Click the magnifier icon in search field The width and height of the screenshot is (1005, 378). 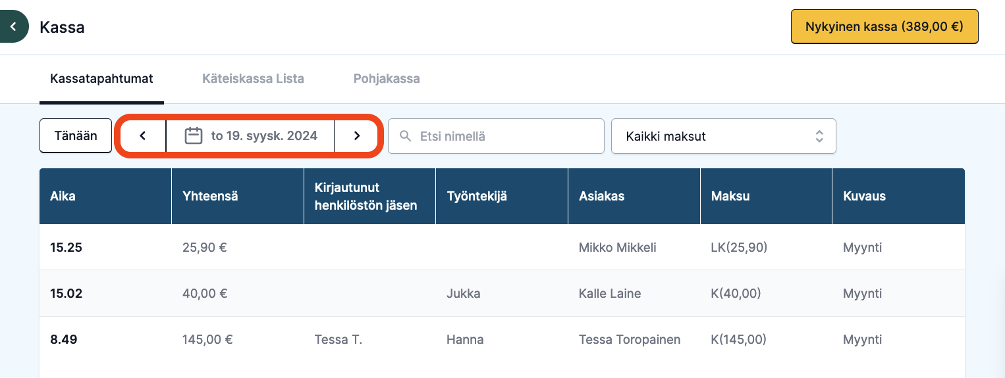coord(406,136)
